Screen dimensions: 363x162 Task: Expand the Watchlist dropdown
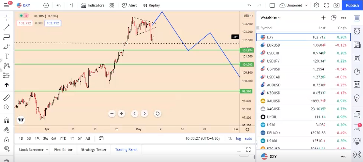coord(270,18)
